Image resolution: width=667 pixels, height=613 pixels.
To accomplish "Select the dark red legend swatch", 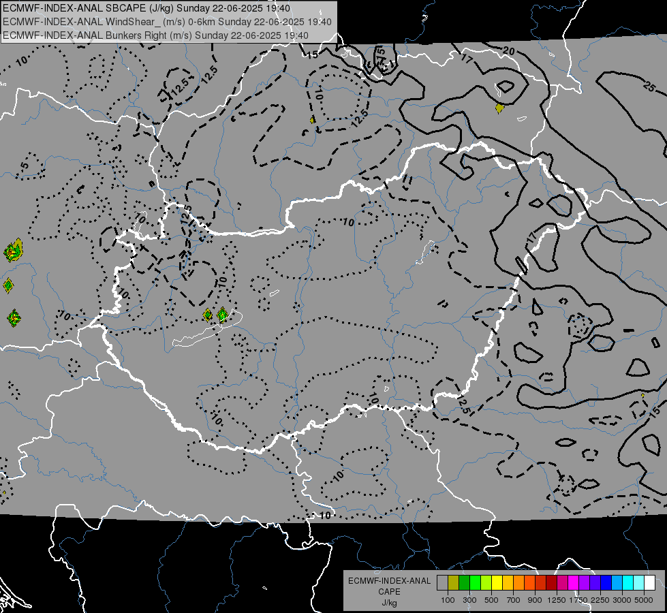I will (552, 583).
